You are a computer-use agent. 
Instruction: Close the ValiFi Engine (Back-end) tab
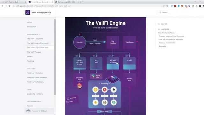tap(52, 2)
